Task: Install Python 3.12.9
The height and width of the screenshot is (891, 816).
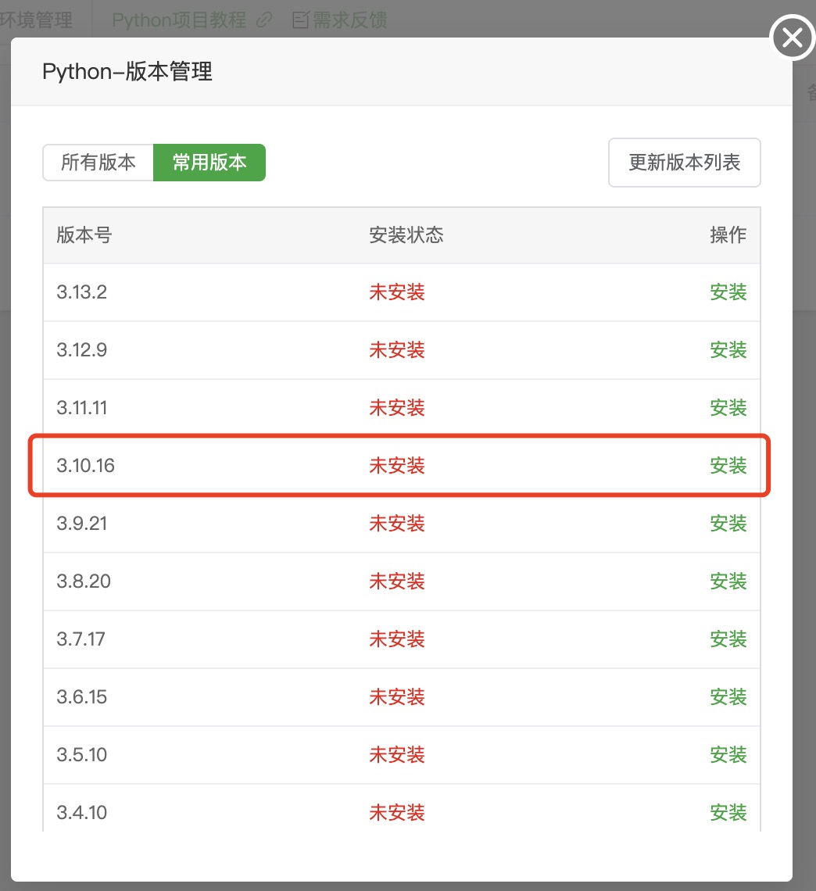Action: click(x=728, y=350)
